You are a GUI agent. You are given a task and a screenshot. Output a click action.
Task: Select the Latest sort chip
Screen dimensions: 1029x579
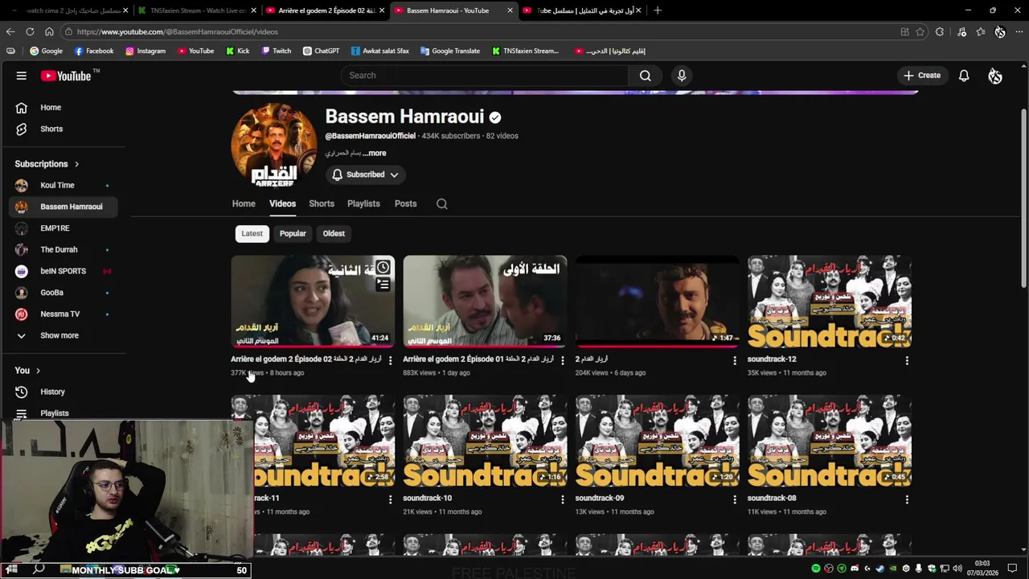coord(252,233)
